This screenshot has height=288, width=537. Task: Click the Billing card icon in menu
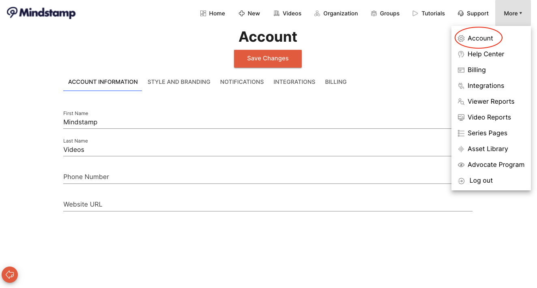point(461,70)
